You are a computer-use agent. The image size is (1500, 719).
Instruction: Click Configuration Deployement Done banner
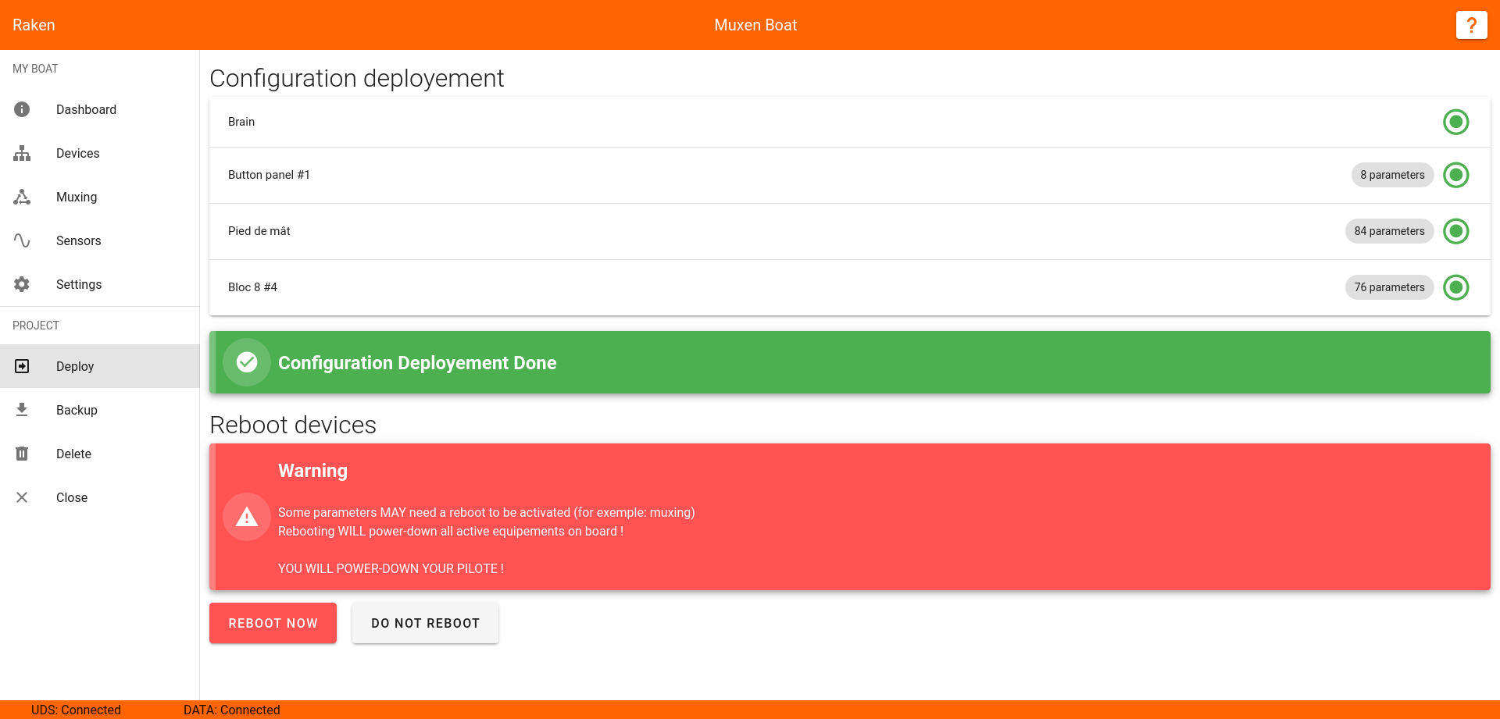850,362
